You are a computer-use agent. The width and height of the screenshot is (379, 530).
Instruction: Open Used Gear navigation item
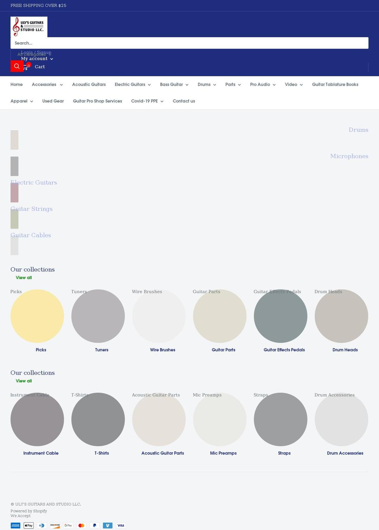(53, 101)
